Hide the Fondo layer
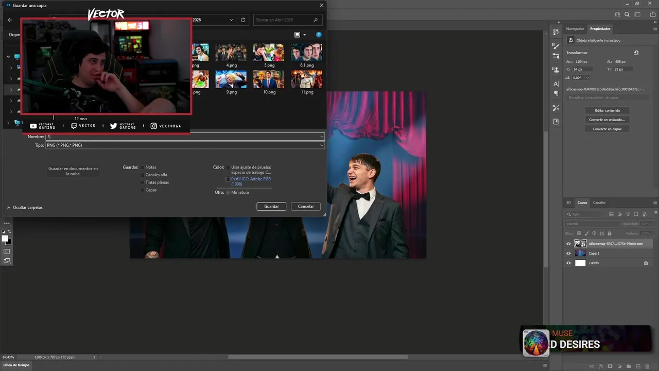 point(568,263)
